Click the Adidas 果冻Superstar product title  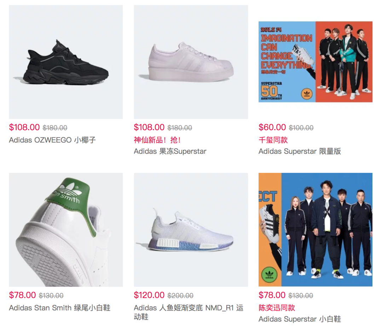coord(170,151)
